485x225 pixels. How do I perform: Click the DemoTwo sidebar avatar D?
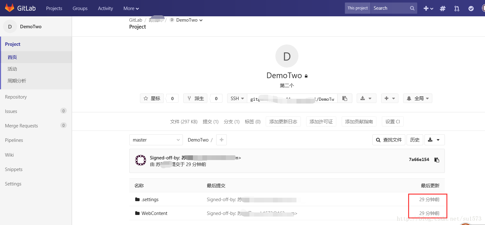[x=10, y=26]
